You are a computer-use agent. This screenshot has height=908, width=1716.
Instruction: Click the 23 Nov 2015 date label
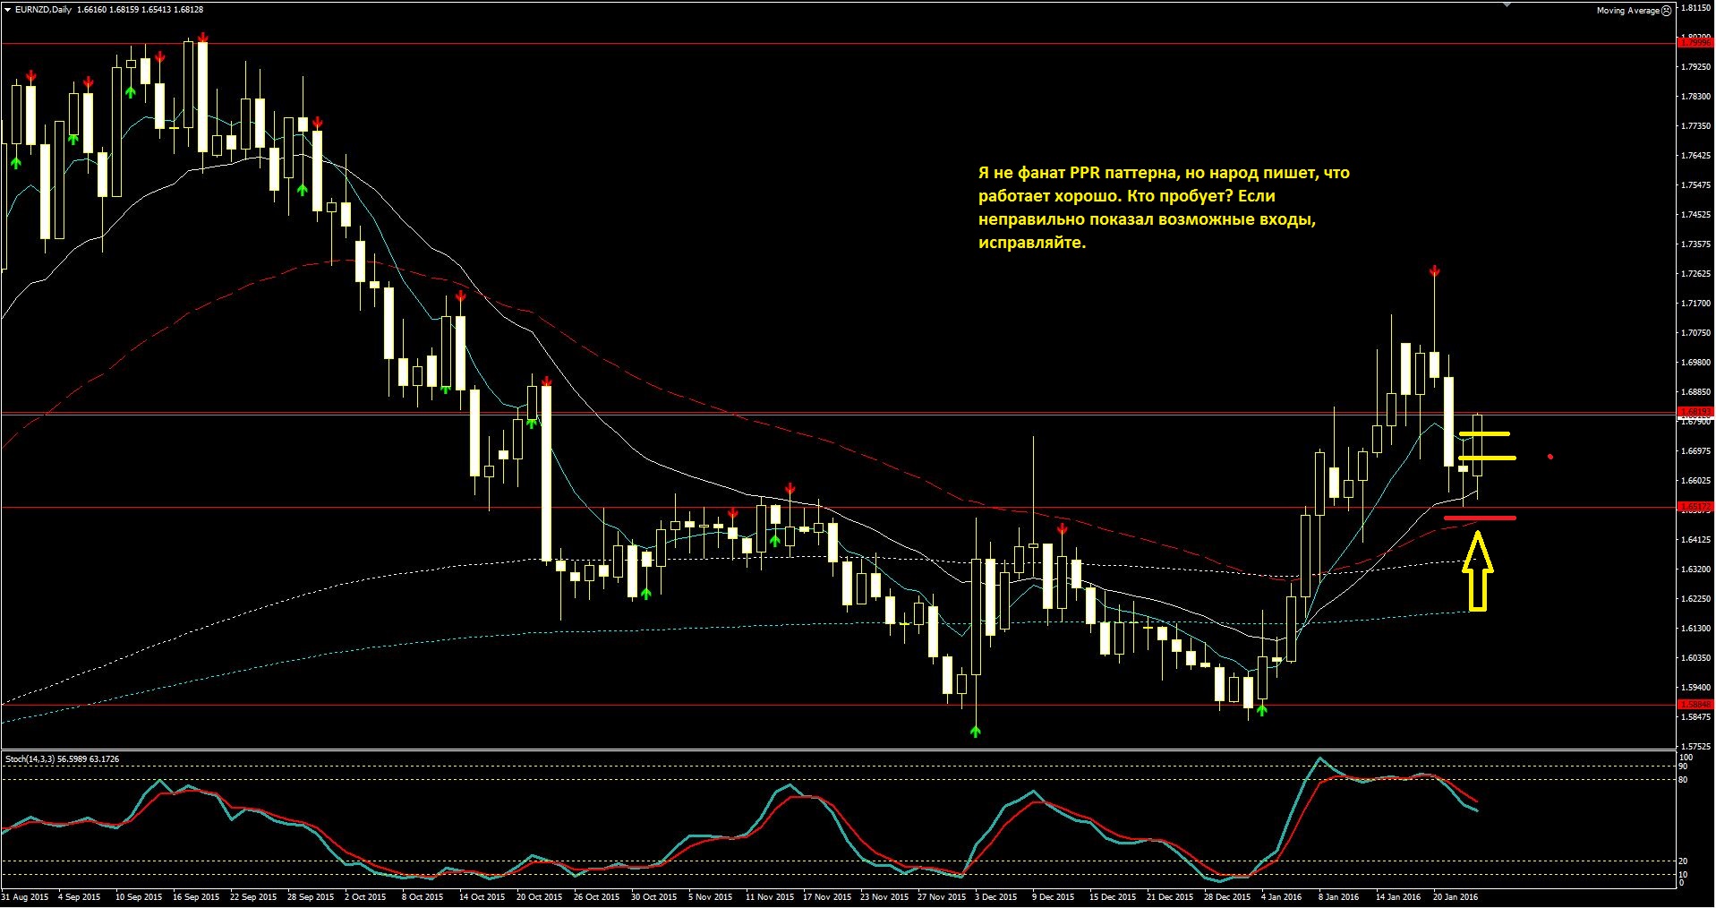(x=884, y=897)
